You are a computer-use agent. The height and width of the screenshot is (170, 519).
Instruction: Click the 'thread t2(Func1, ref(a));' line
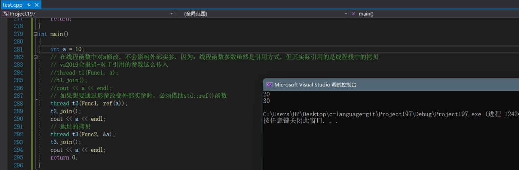point(89,104)
